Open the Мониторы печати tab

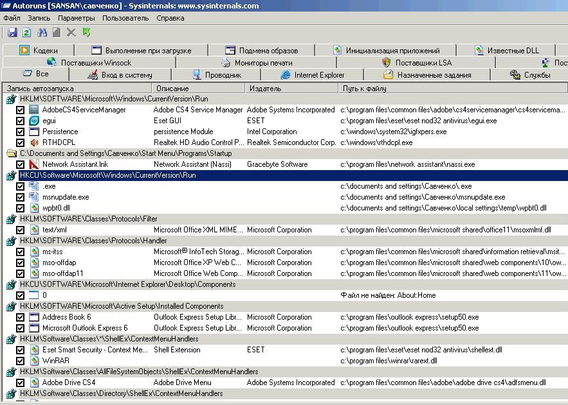coord(257,62)
